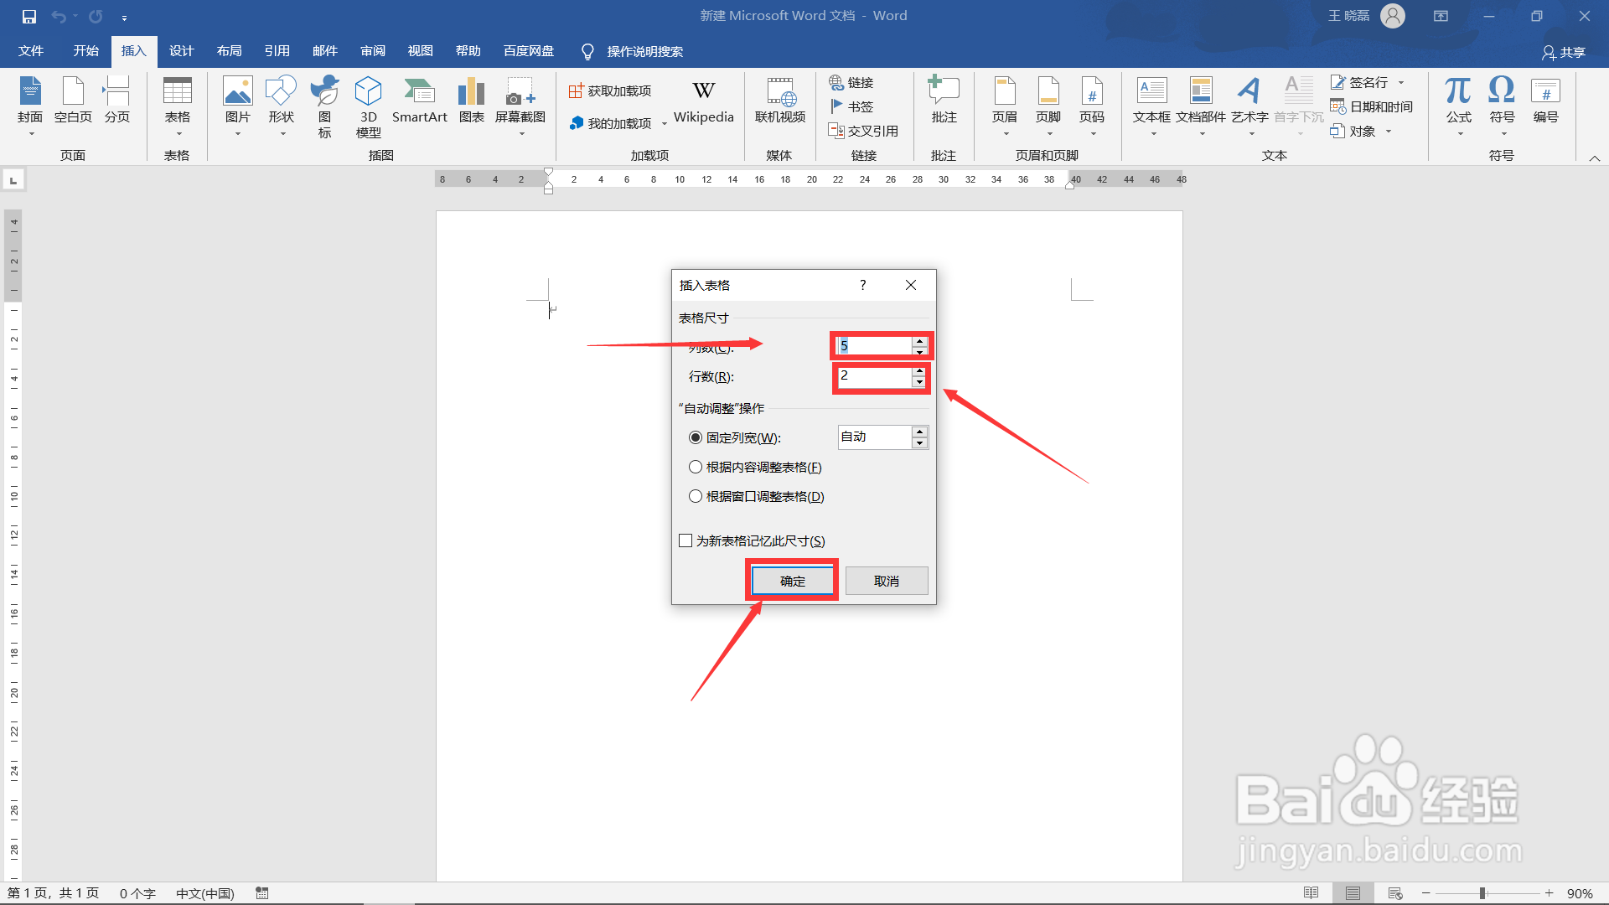
Task: Open the references (引用) tab
Action: pyautogui.click(x=277, y=51)
